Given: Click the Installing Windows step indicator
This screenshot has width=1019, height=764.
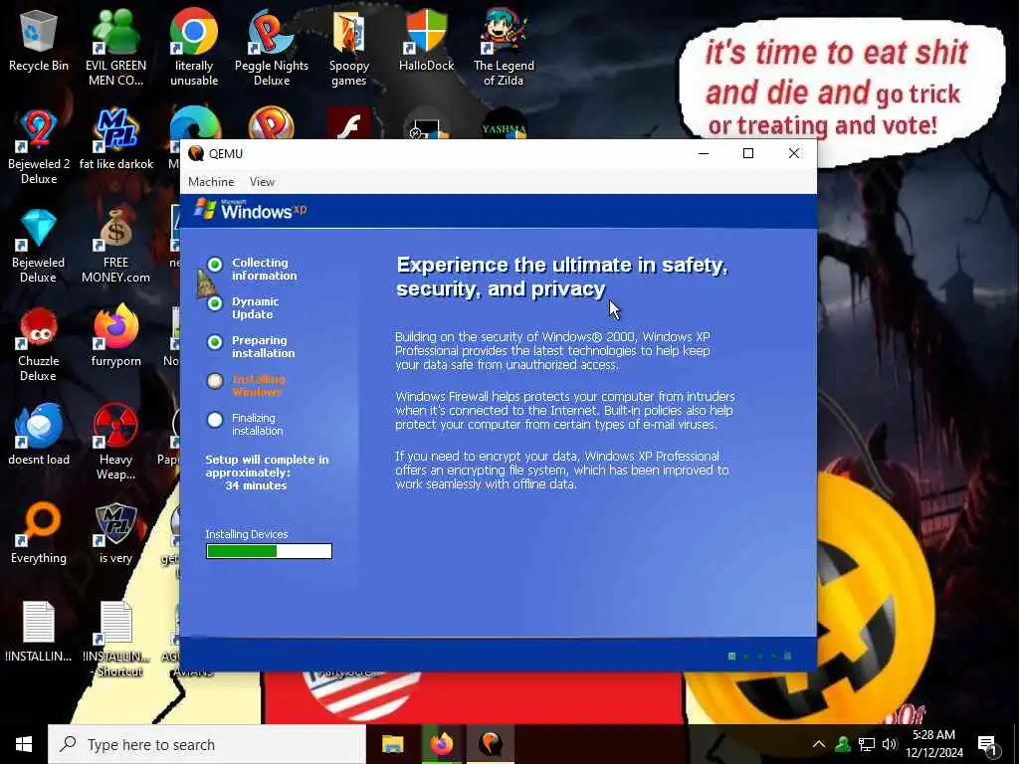Looking at the screenshot, I should coord(215,381).
